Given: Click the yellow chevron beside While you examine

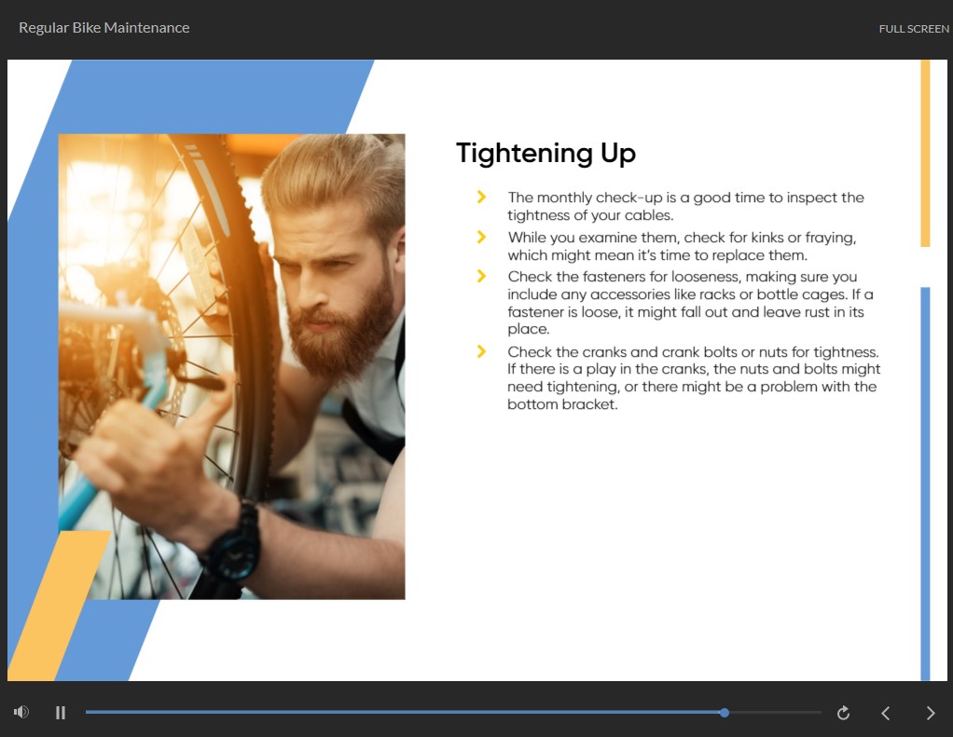Looking at the screenshot, I should pos(481,237).
